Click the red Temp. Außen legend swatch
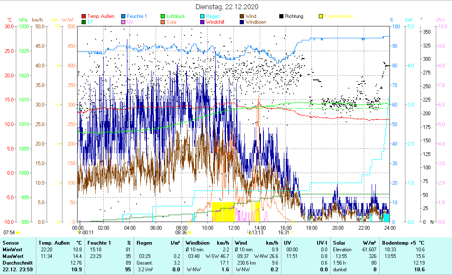The height and width of the screenshot is (275, 452). [84, 16]
